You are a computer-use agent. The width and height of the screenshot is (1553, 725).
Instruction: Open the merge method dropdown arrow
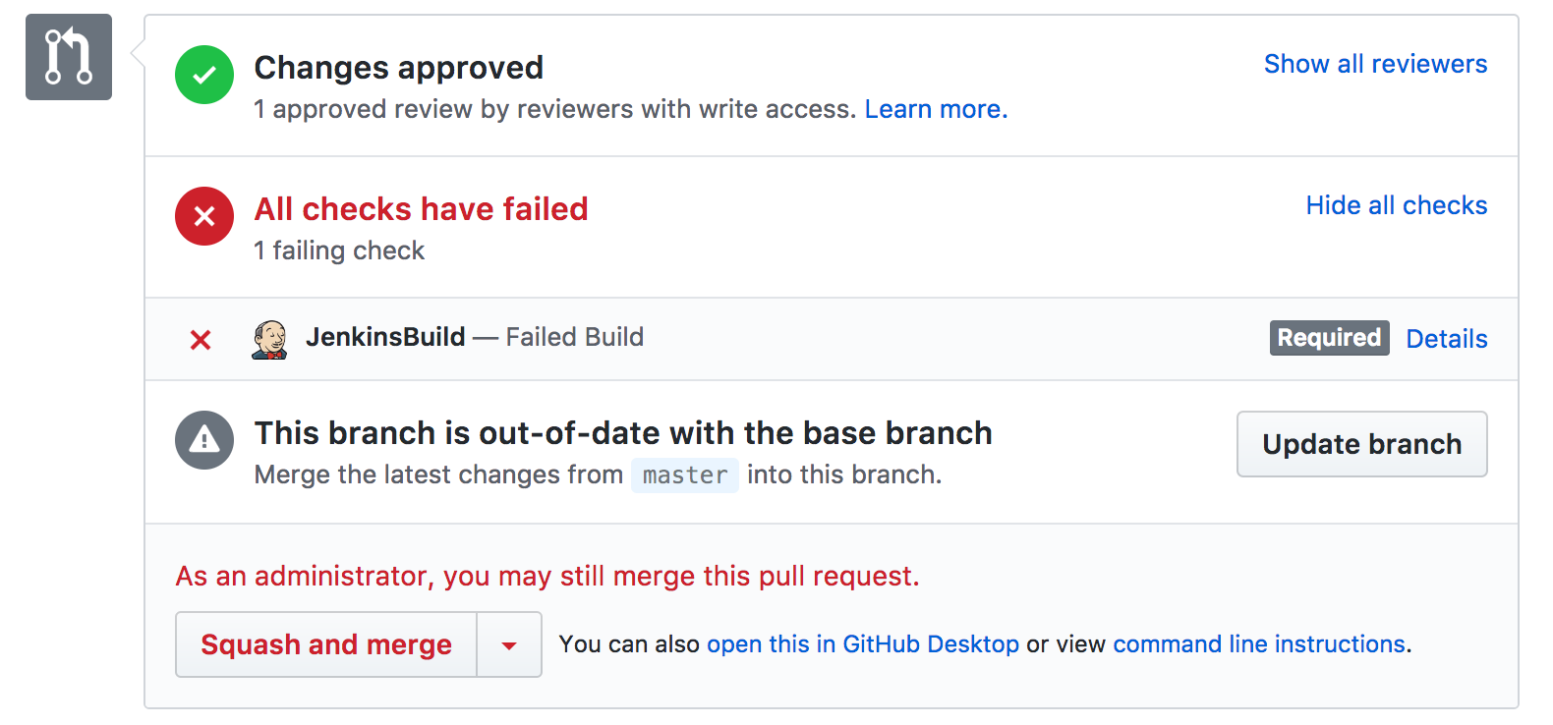coord(509,644)
